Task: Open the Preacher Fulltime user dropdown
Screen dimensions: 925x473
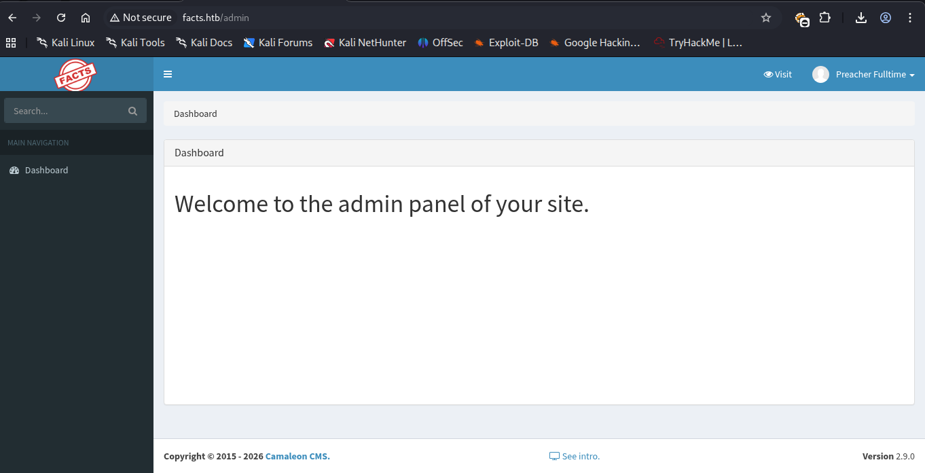Action: tap(863, 75)
